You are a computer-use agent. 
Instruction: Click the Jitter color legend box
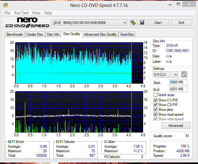pos(106,142)
